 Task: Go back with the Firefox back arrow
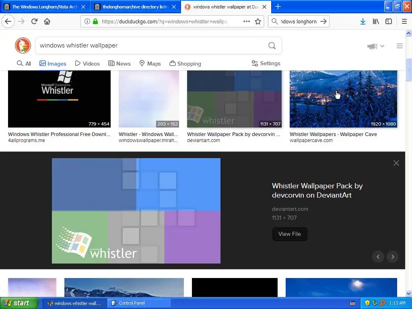8,22
